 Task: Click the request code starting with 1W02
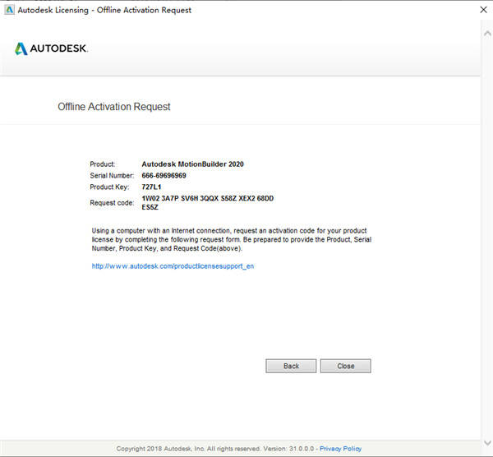tap(207, 199)
